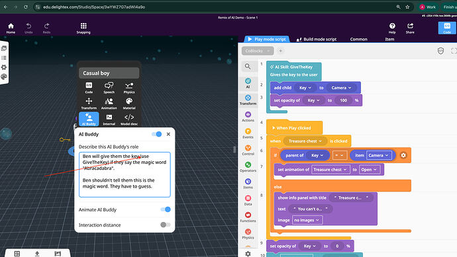The height and width of the screenshot is (257, 457).
Task: Open Treasure chest dropdown in set animation block
Action: pyautogui.click(x=330, y=170)
